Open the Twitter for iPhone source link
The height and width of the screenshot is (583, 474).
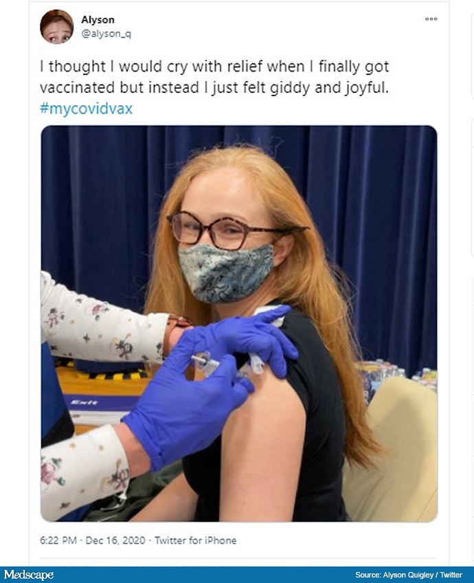coord(195,540)
